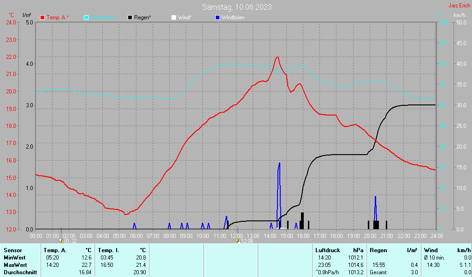Click the Sensor header cell
Screen dimensions: 472x277
click(12, 250)
